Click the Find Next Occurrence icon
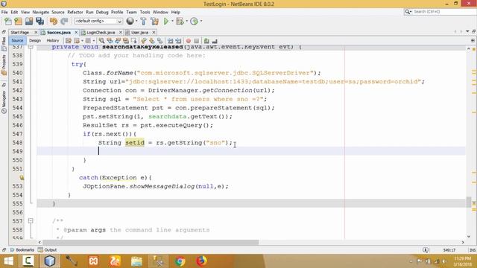This screenshot has width=477, height=268. tap(118, 41)
